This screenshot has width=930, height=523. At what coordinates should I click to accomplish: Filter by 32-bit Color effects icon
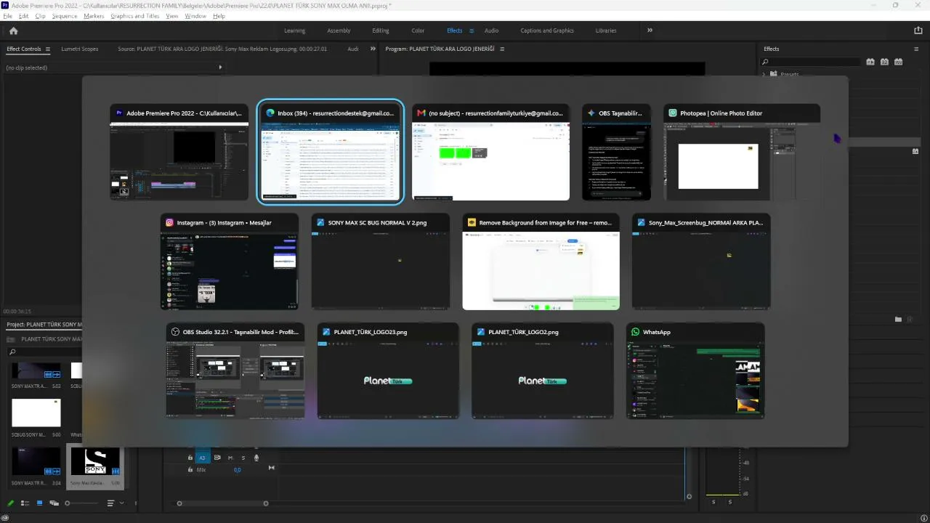pyautogui.click(x=884, y=62)
